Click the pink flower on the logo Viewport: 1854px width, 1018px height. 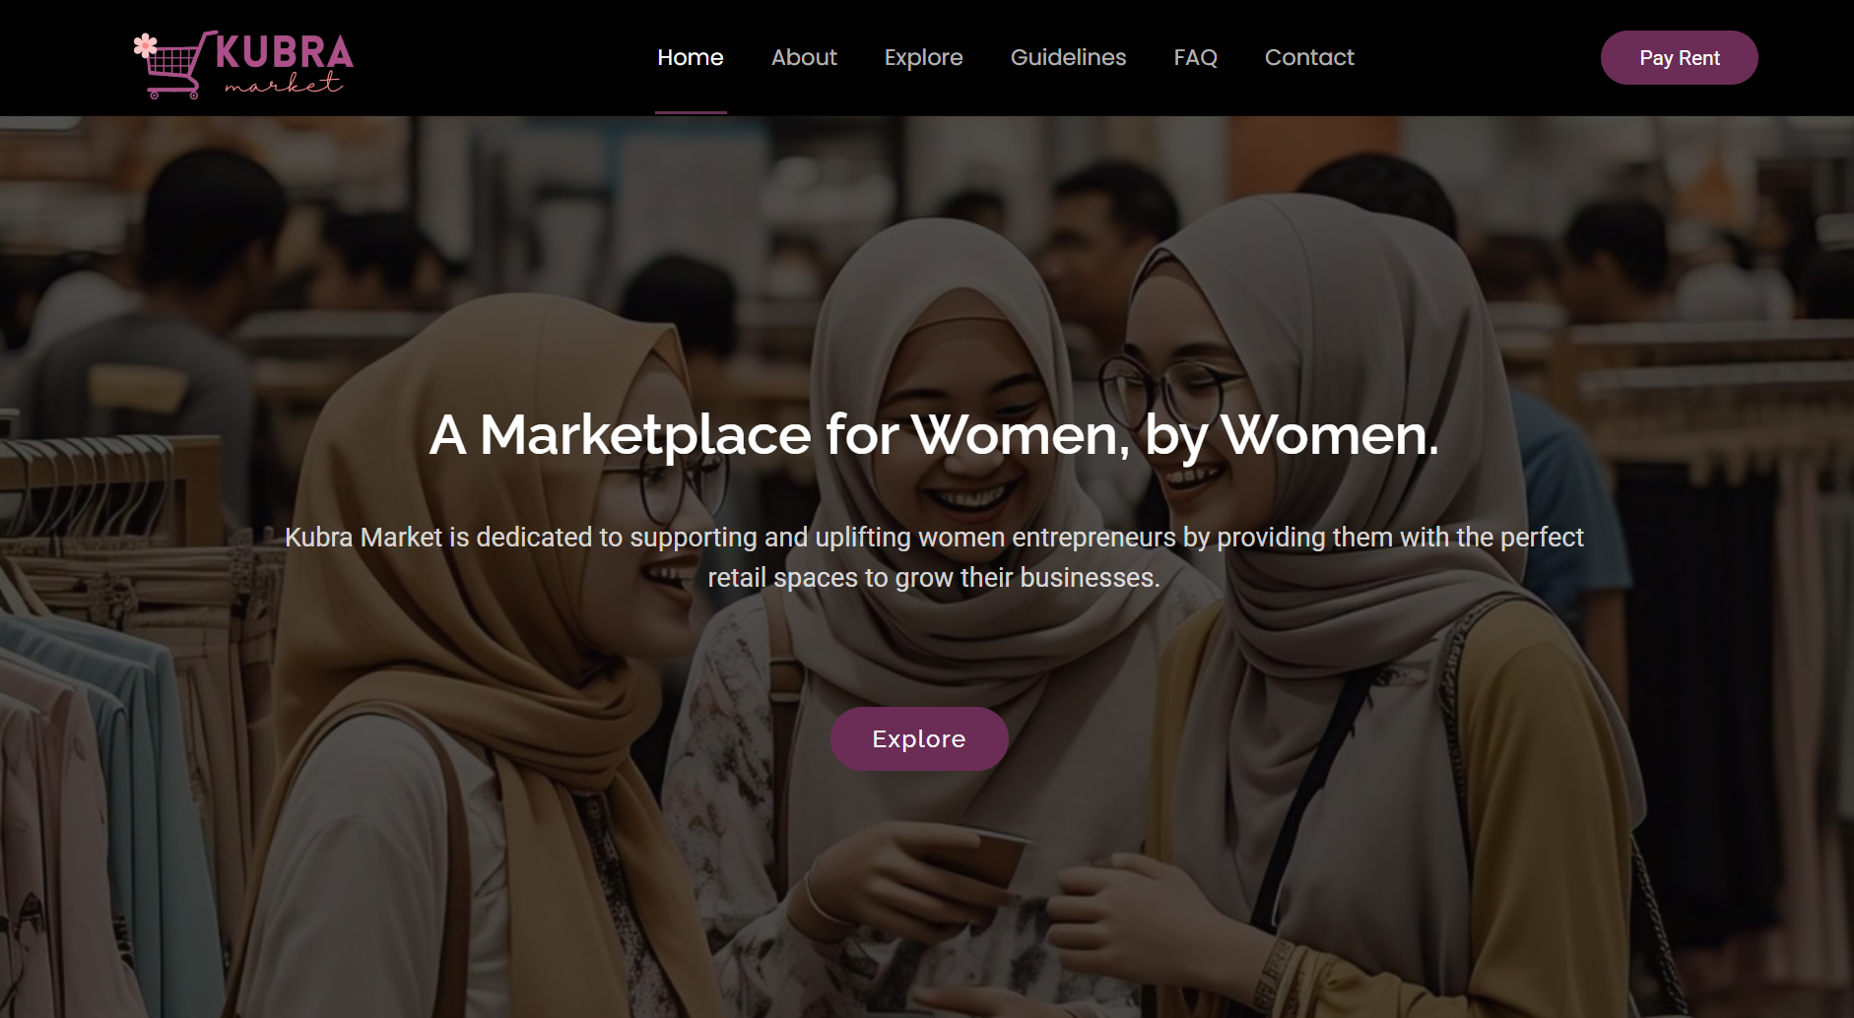(145, 44)
